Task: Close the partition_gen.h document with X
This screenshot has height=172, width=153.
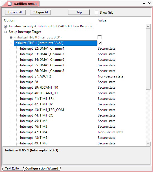Action: (149, 3)
